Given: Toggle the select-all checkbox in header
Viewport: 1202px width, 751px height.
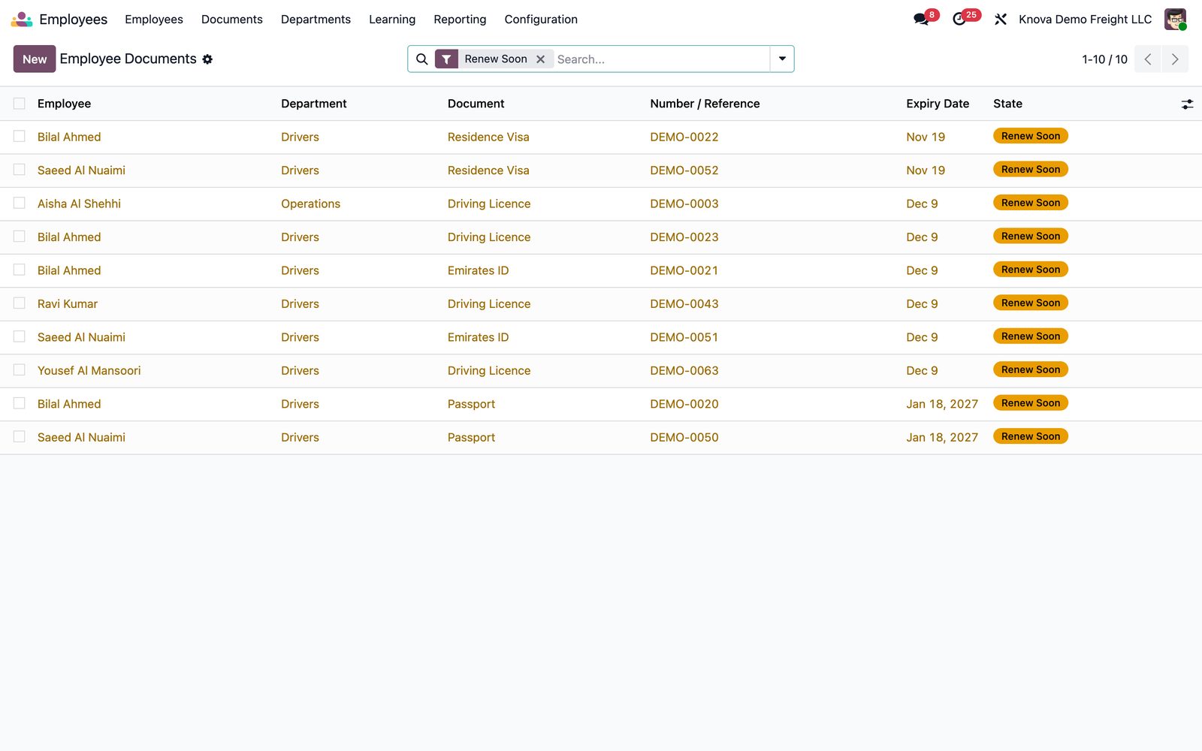Looking at the screenshot, I should [x=20, y=104].
